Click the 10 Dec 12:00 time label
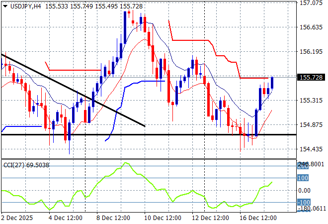Image resolution: width=328 pixels, height=224 pixels. [163, 218]
